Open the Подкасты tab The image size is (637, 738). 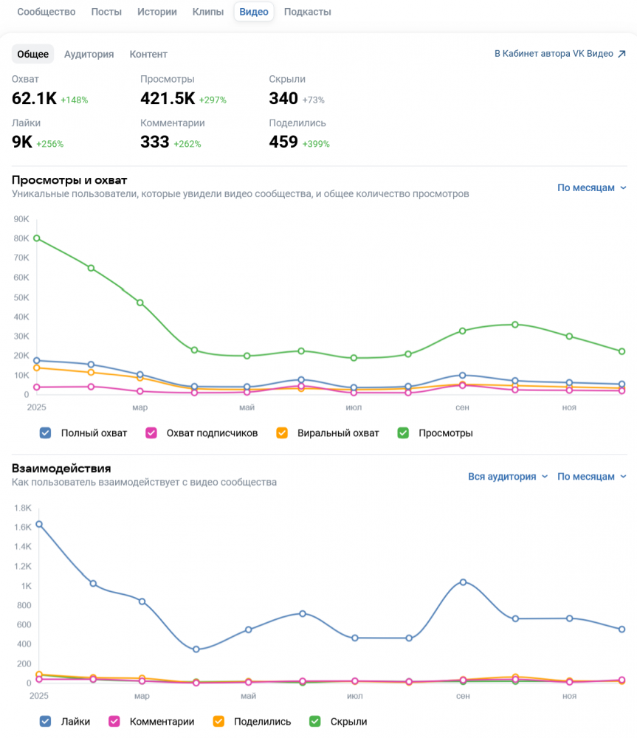pyautogui.click(x=307, y=12)
